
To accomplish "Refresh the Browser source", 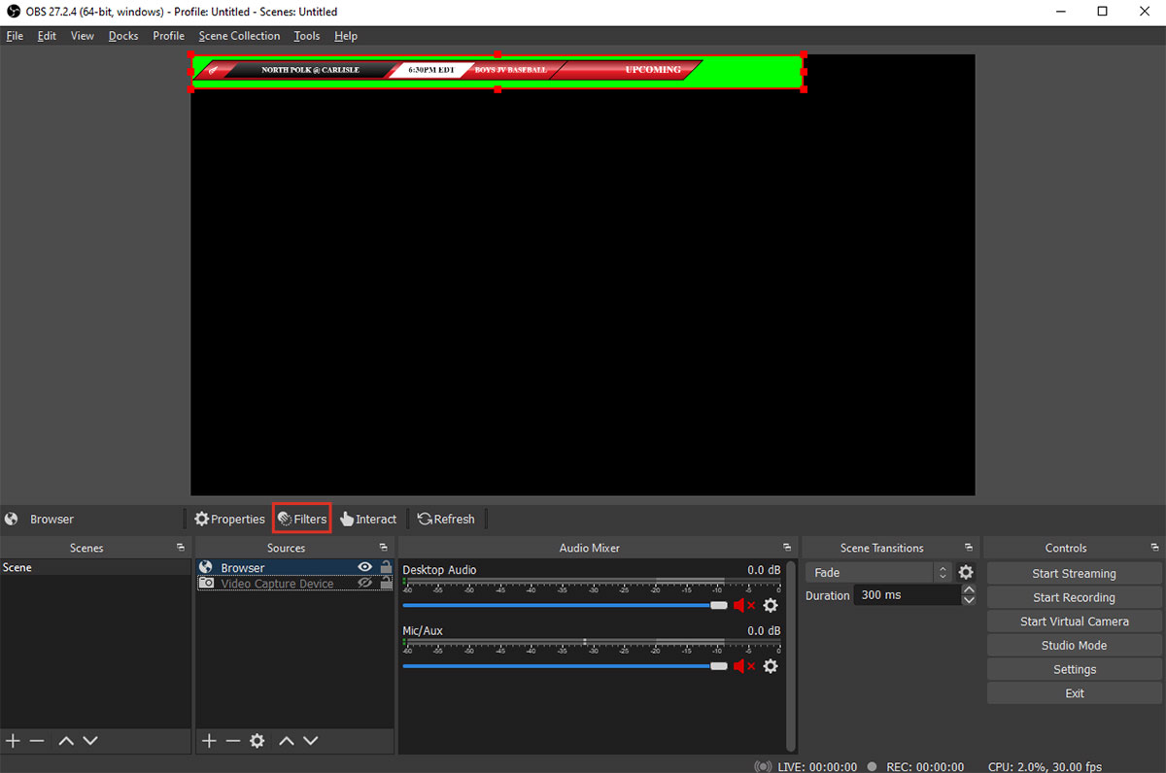I will [x=446, y=519].
